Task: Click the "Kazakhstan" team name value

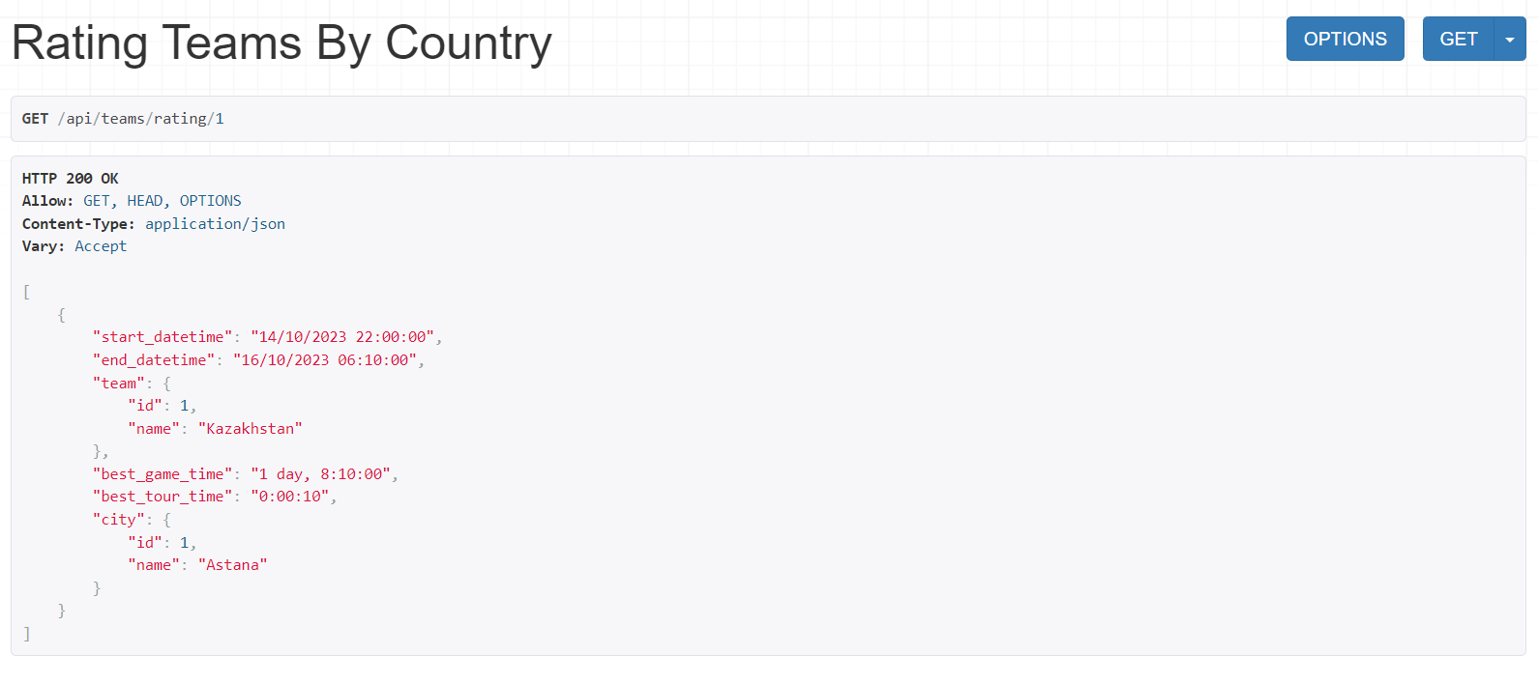Action: click(x=251, y=429)
